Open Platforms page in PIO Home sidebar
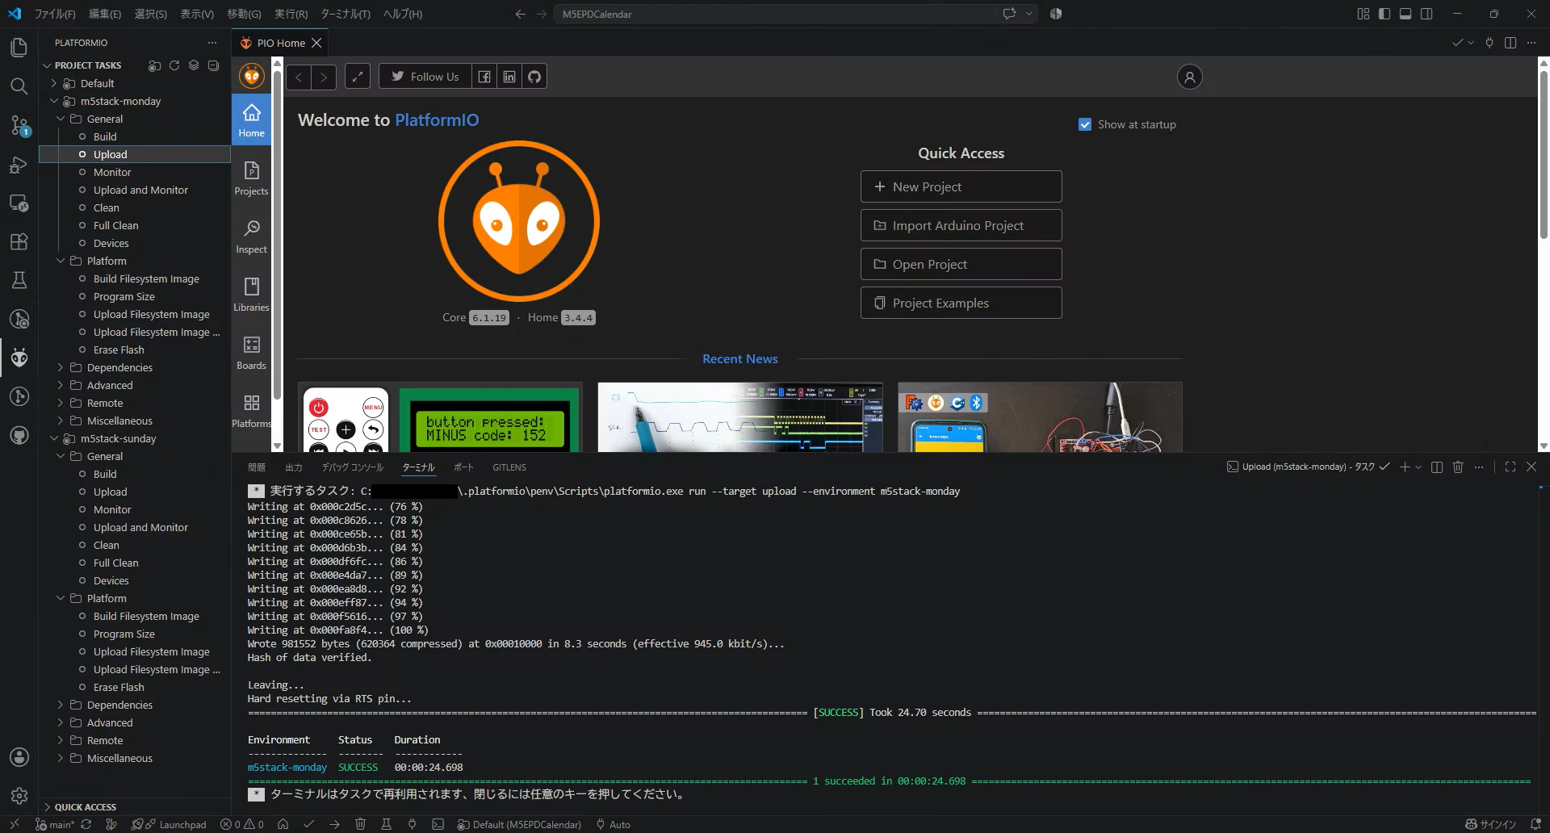 [251, 411]
